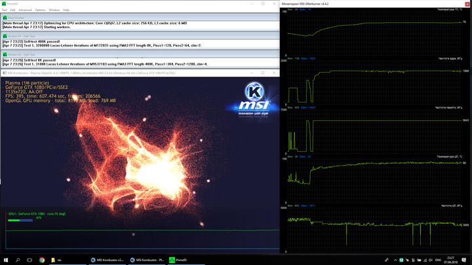
Task: Open network status from the tray
Action: 425,260
